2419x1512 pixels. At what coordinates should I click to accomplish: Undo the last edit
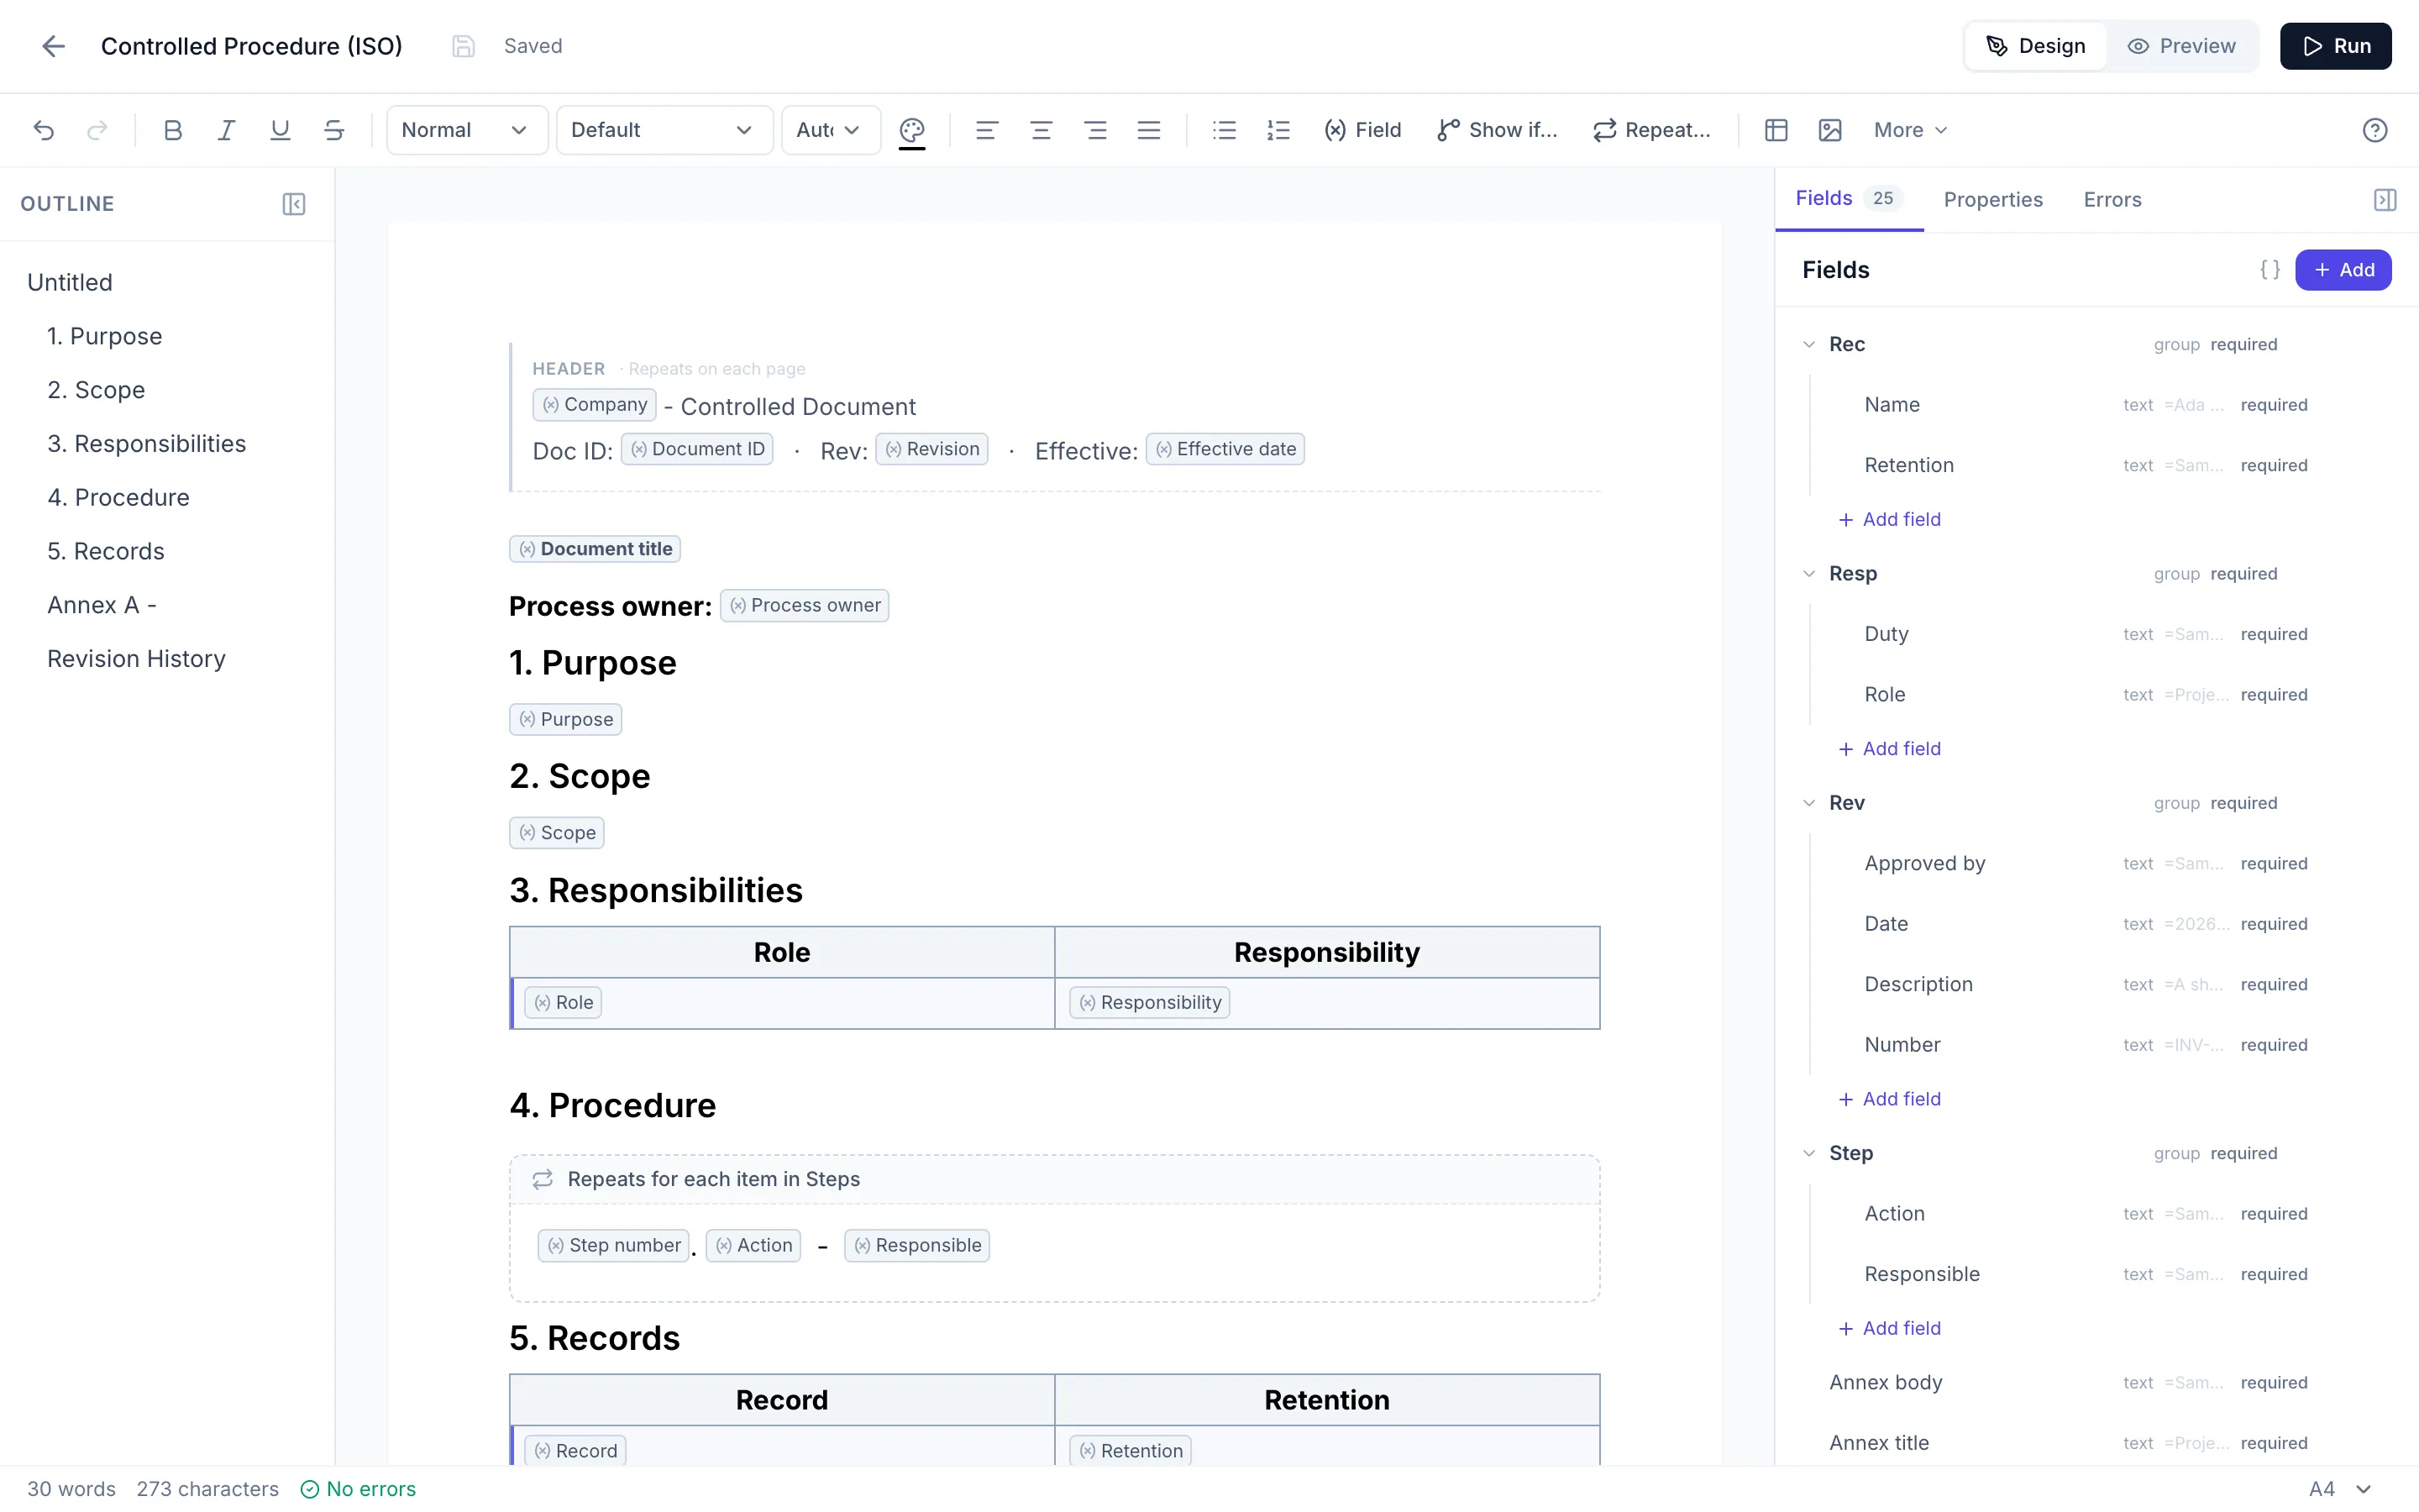pyautogui.click(x=43, y=130)
